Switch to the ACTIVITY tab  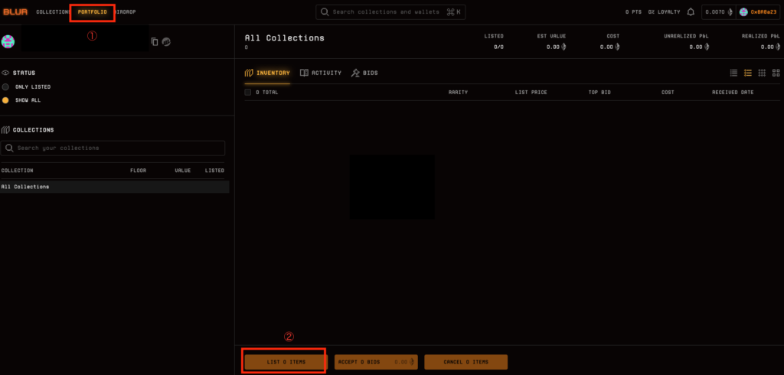321,73
